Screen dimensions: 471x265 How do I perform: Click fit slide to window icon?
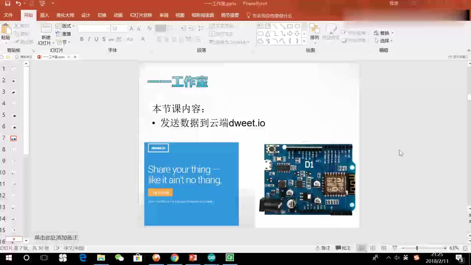(465, 248)
